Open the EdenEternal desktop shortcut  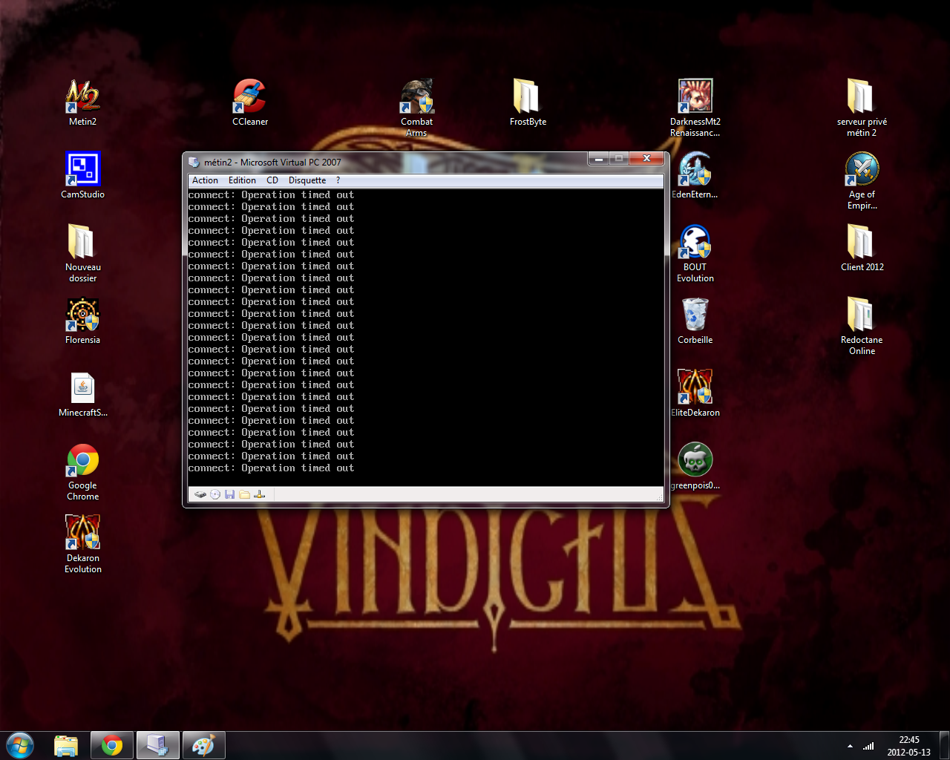pyautogui.click(x=695, y=175)
